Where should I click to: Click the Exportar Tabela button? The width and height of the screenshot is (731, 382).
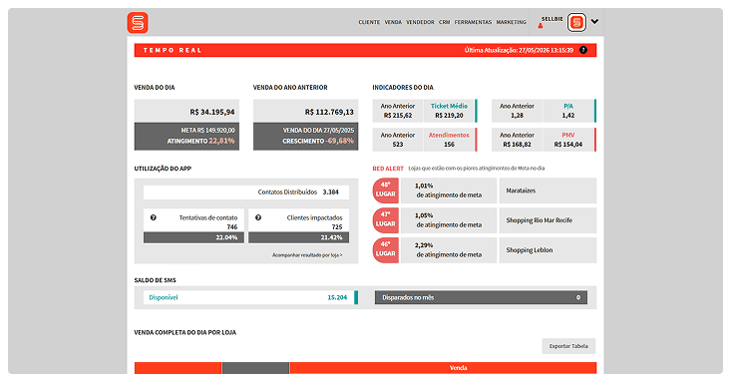568,346
